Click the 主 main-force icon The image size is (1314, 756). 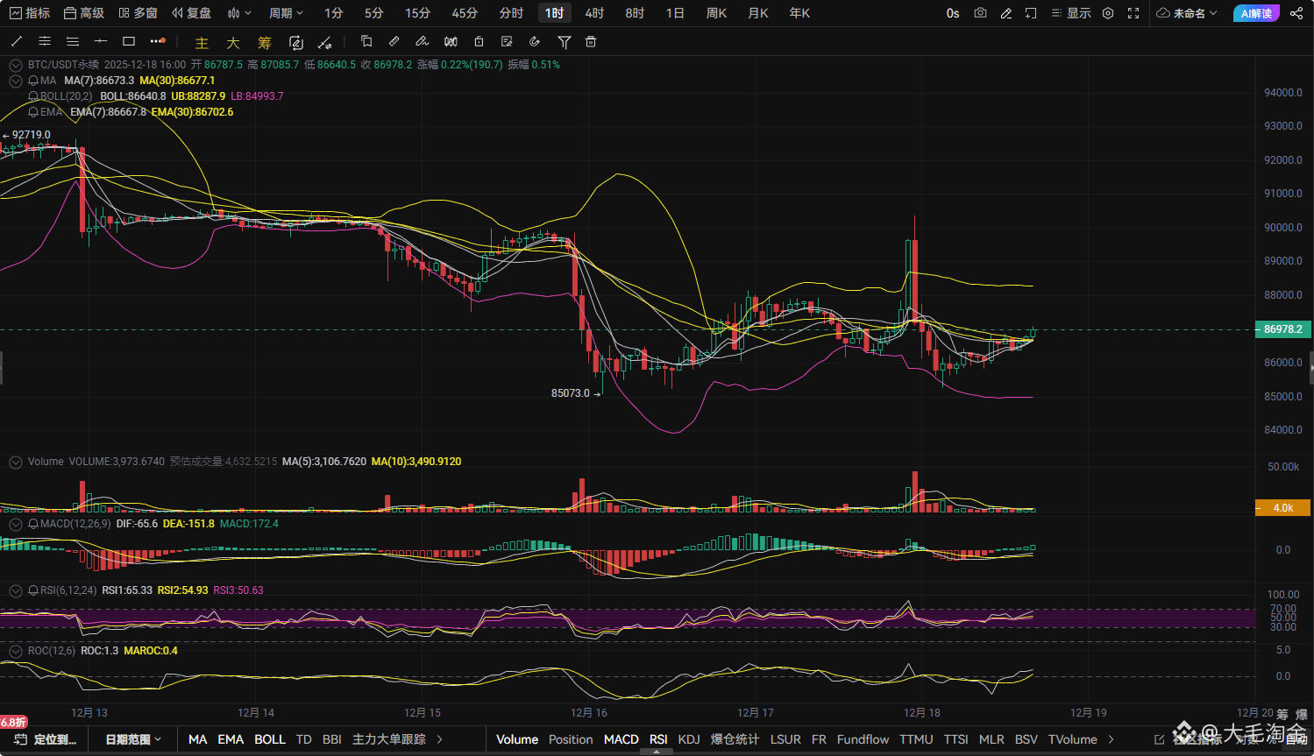(x=202, y=42)
